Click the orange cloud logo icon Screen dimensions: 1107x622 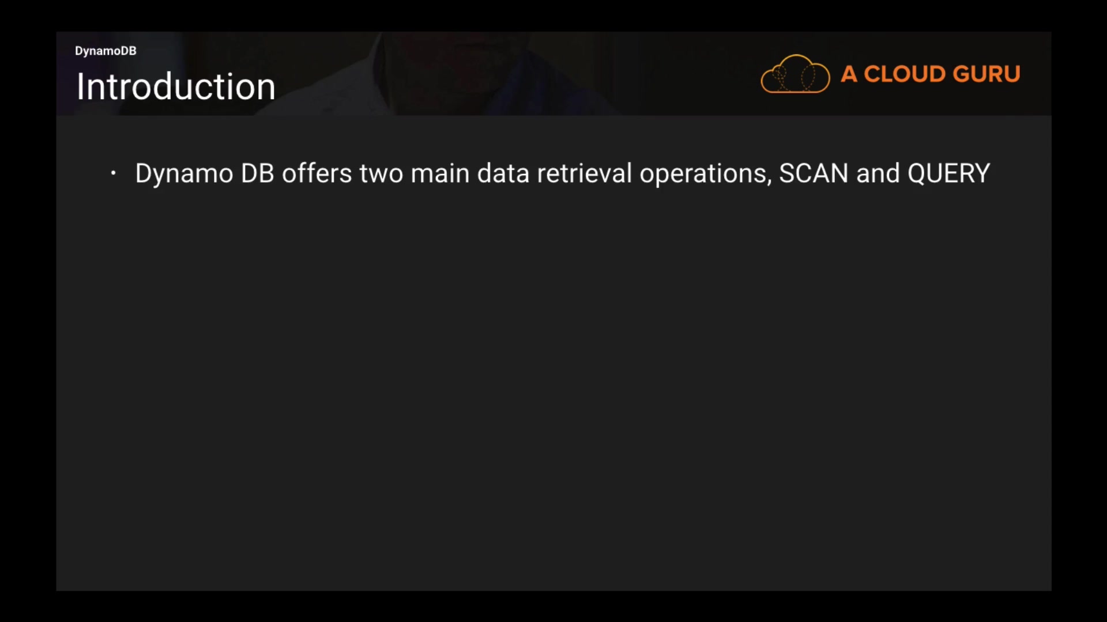point(795,74)
